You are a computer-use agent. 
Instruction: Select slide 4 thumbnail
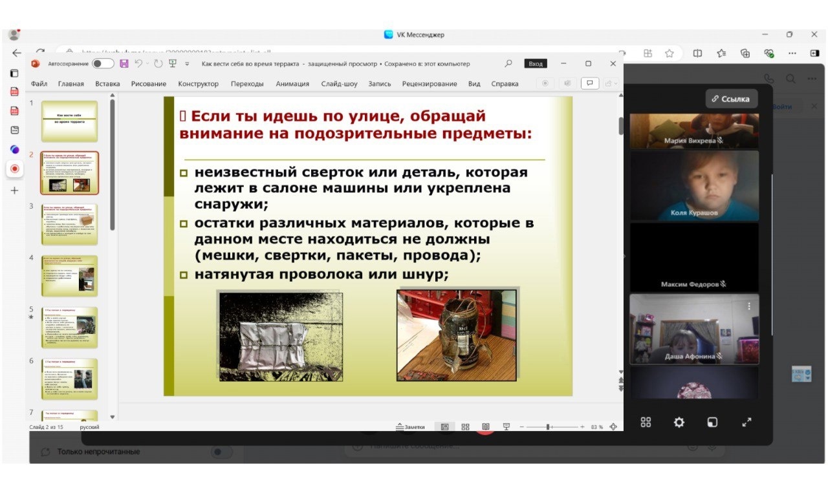69,276
